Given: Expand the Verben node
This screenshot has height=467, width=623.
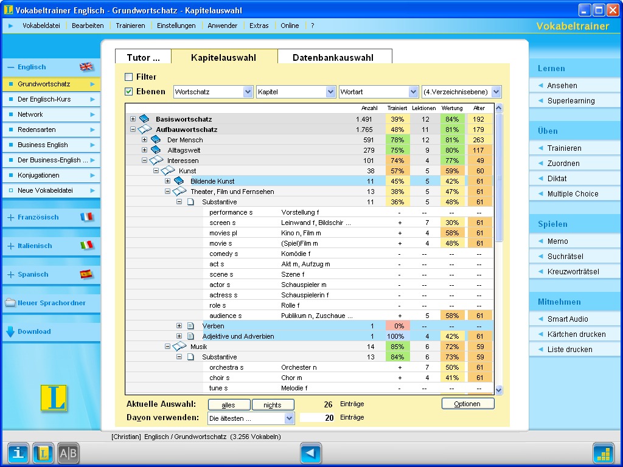Looking at the screenshot, I should point(179,326).
